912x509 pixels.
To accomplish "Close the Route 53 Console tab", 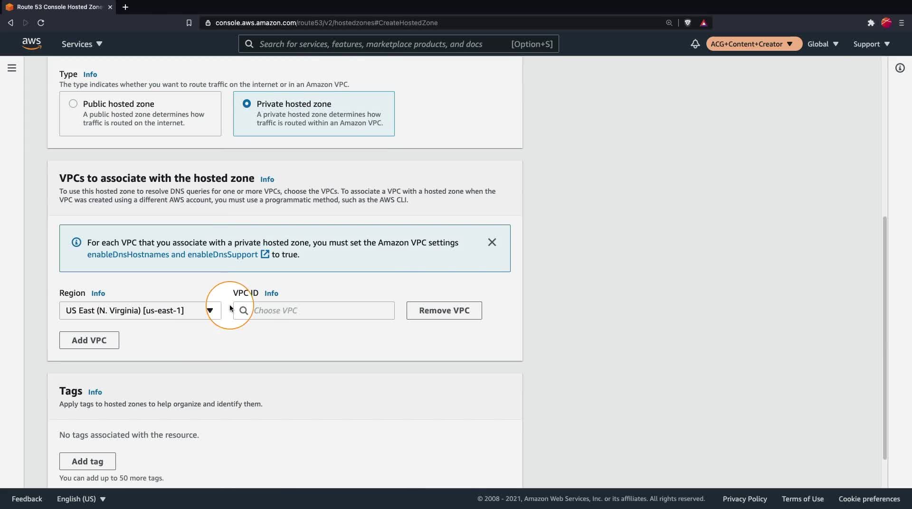I will [110, 7].
